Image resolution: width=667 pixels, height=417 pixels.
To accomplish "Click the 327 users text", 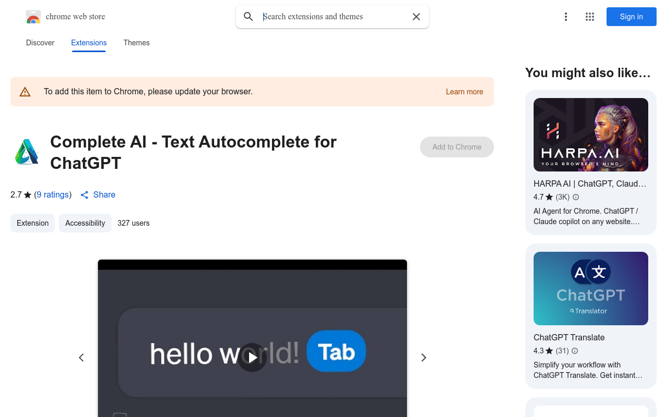I will (133, 223).
